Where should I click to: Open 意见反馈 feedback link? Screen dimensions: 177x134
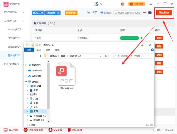point(75,130)
